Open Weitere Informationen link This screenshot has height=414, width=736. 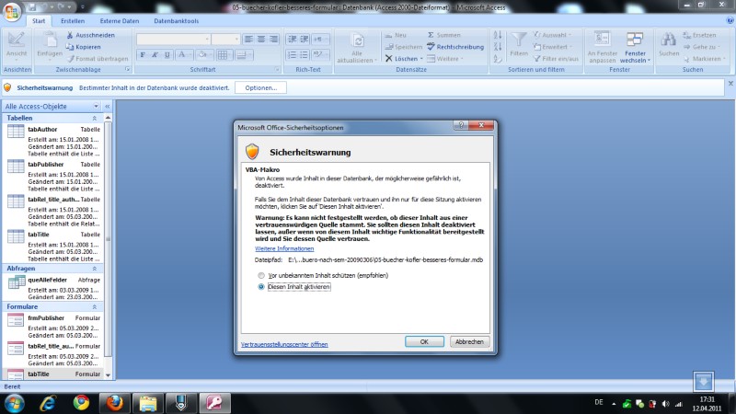tap(284, 248)
